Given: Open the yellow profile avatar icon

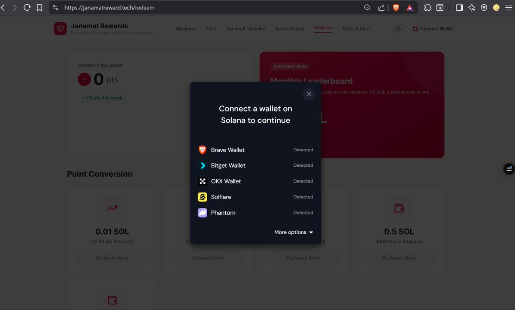Looking at the screenshot, I should pos(497,7).
